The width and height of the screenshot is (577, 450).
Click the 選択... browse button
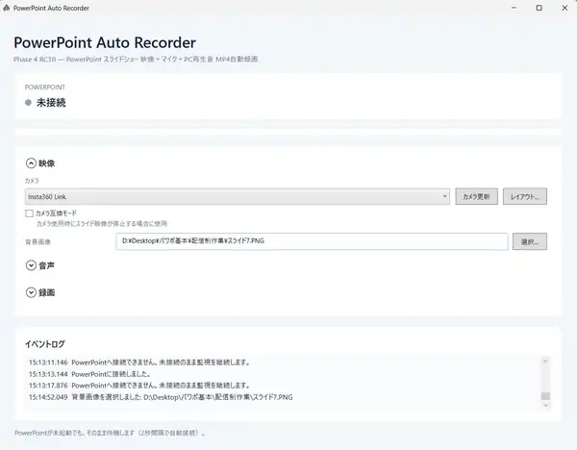(530, 241)
